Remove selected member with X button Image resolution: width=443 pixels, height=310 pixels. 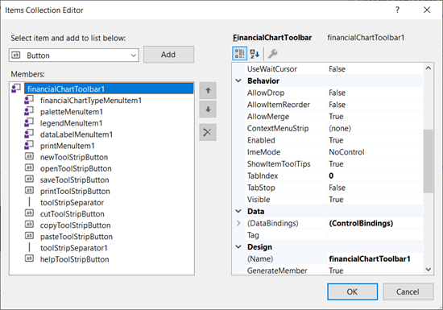click(208, 132)
